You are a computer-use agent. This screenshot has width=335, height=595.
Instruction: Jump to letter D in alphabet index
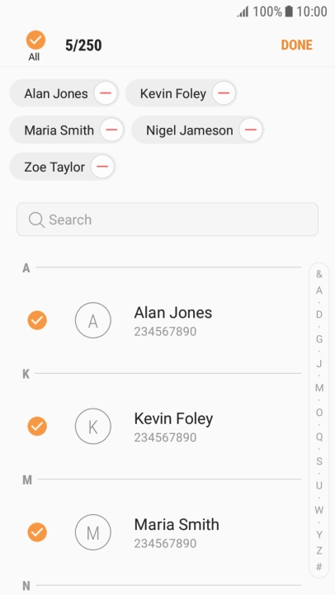(x=319, y=314)
